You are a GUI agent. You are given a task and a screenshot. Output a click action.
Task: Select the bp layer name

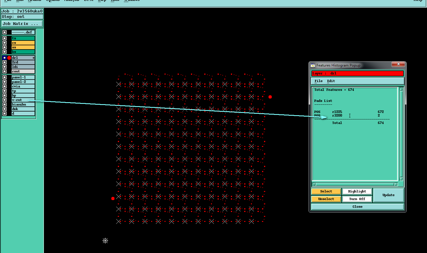tap(23, 95)
